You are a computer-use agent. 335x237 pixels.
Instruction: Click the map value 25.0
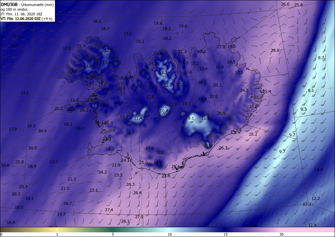(144, 162)
